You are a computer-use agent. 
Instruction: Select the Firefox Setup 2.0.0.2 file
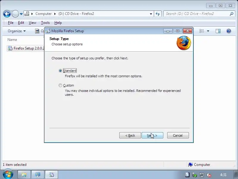click(x=26, y=48)
